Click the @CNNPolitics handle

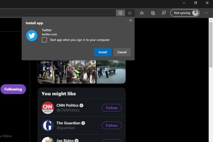coord(68,110)
